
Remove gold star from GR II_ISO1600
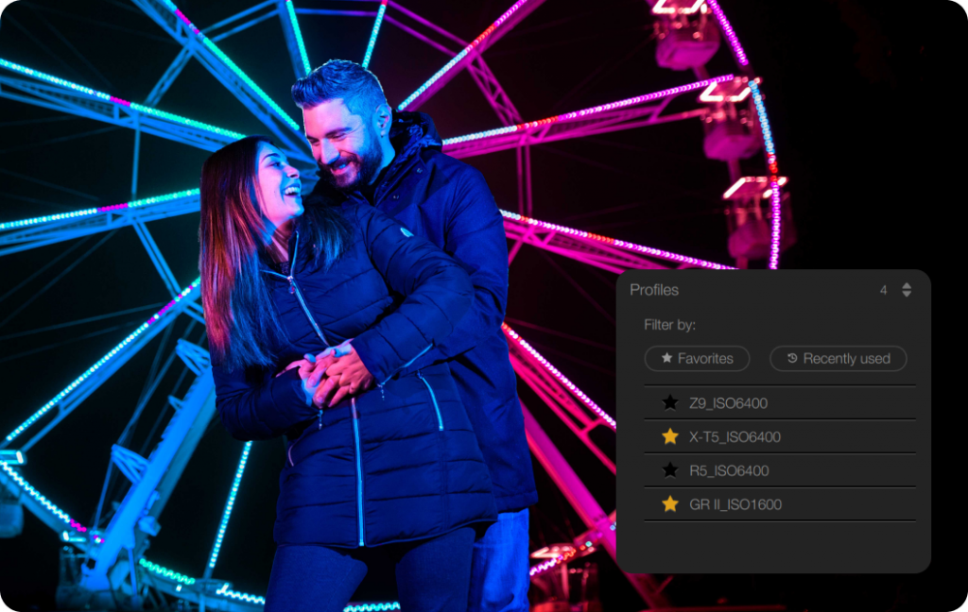click(670, 504)
